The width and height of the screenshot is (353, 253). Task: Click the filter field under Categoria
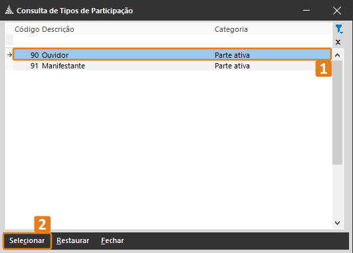pos(272,40)
